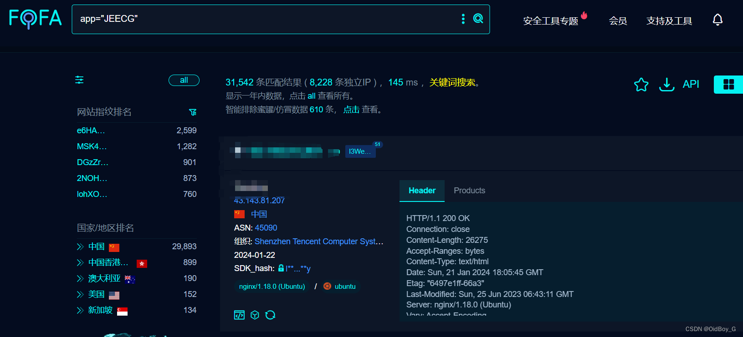
Task: Click ASN 45090 link
Action: coord(266,228)
